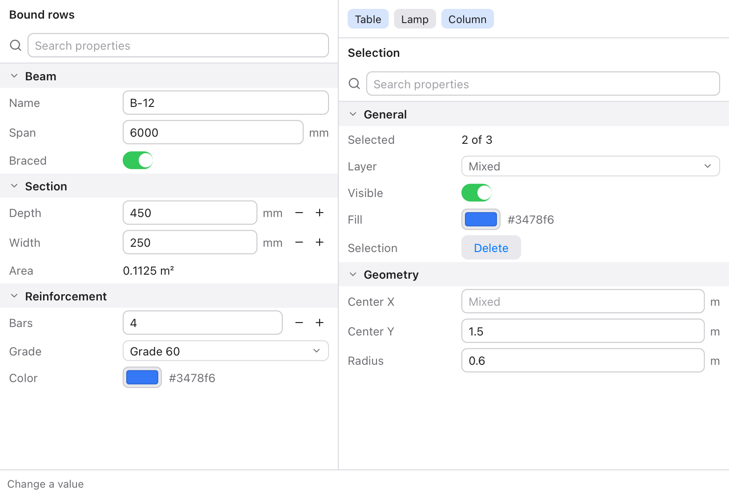Screen dimensions: 729x497
Task: Open the Reinforcement Color swatch
Action: point(142,378)
